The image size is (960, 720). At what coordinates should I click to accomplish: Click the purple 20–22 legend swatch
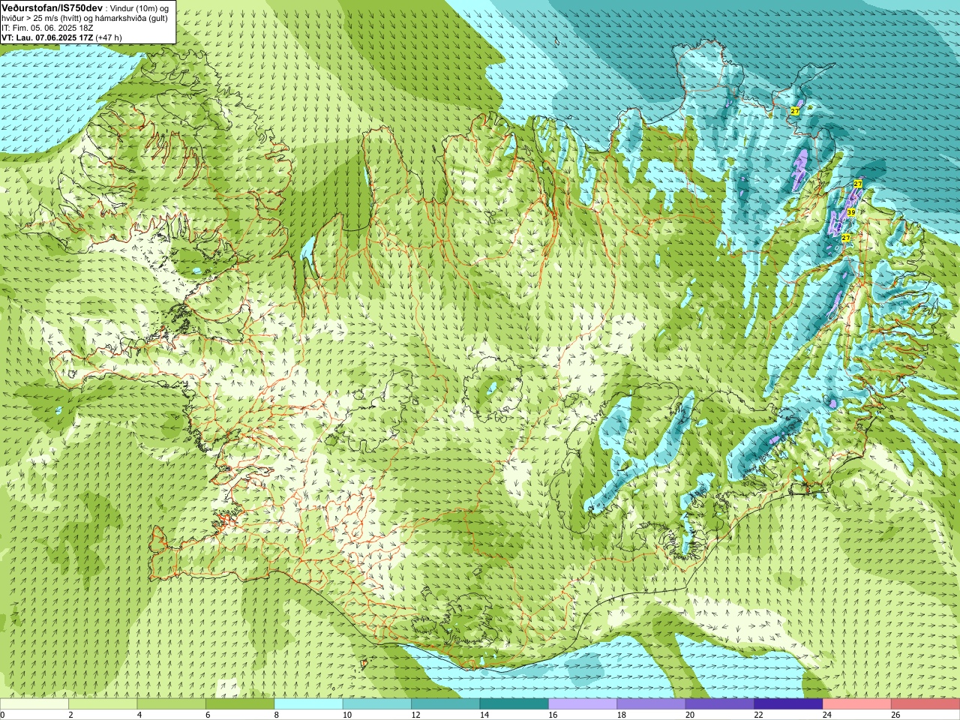[720, 704]
